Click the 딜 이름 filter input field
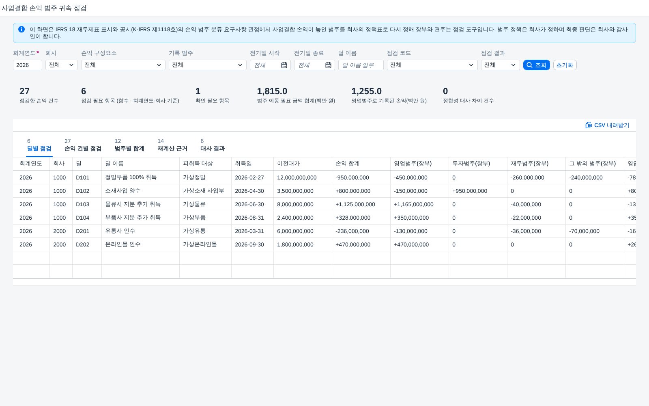Viewport: 649px width, 406px height. click(x=361, y=65)
